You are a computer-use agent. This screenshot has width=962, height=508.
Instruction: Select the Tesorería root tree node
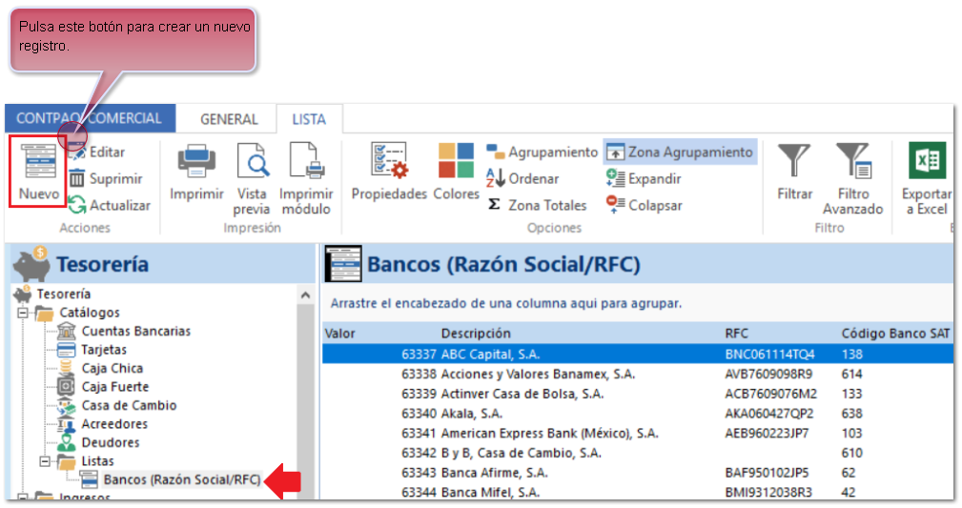pos(63,295)
